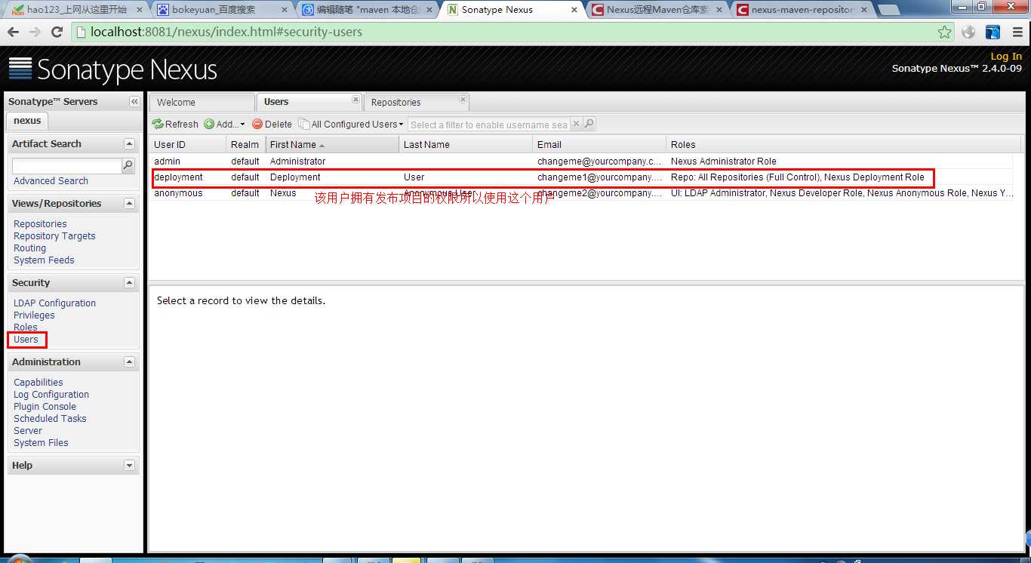Open Plugin Console link
This screenshot has width=1031, height=563.
click(x=45, y=406)
